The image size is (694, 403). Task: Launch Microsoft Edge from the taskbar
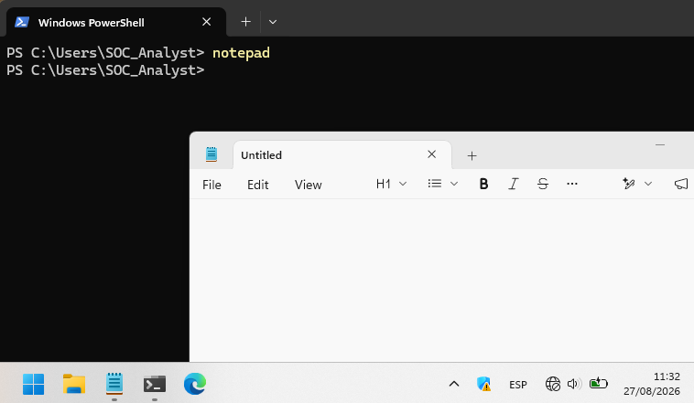195,384
